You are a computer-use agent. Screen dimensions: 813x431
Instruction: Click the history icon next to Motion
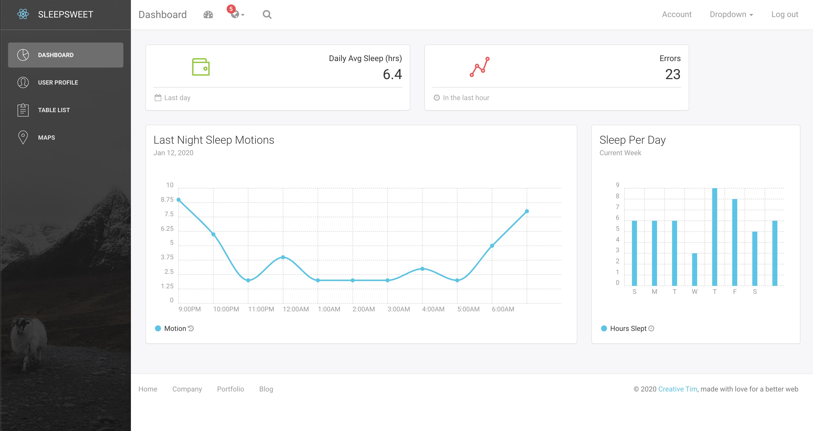(x=191, y=328)
